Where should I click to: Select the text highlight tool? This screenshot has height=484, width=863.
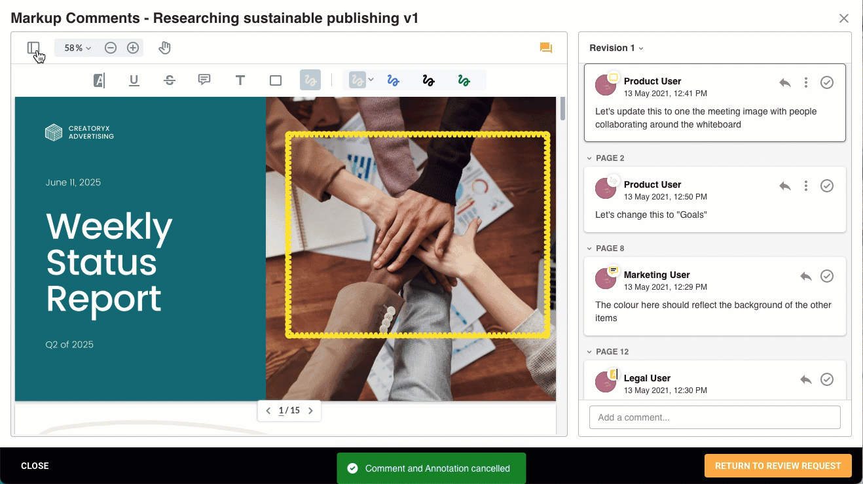pyautogui.click(x=99, y=80)
